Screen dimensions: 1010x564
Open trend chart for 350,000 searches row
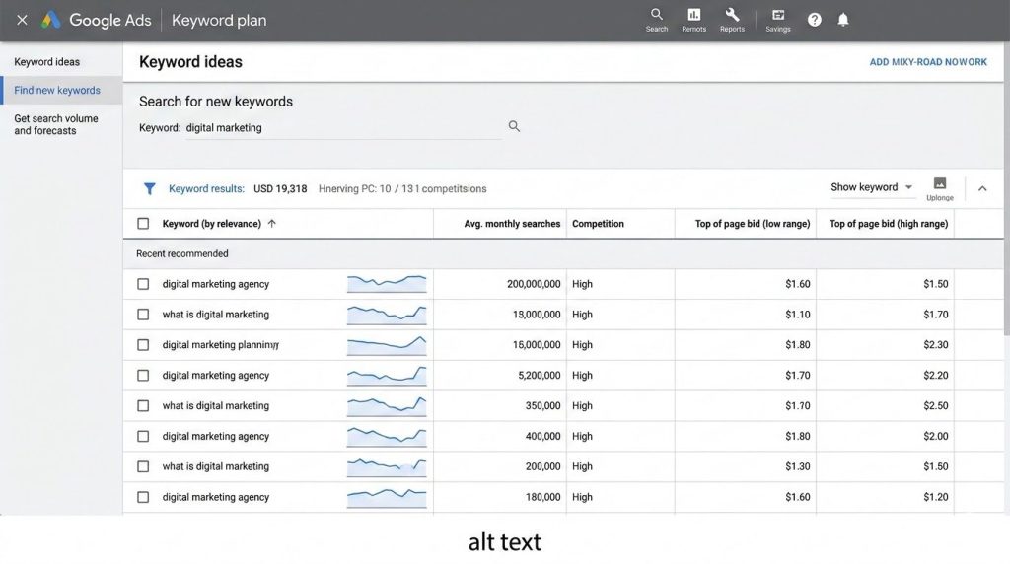[x=387, y=405]
